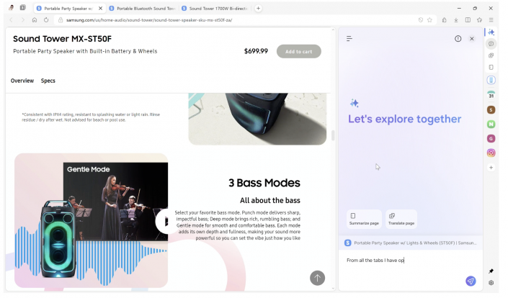Close the AI assistant panel
508x298 pixels.
click(x=472, y=39)
